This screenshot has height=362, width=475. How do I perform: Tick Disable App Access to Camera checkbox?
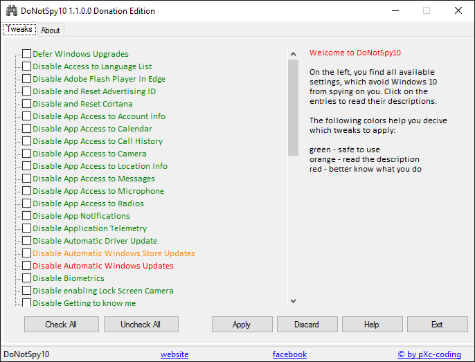[x=26, y=153]
